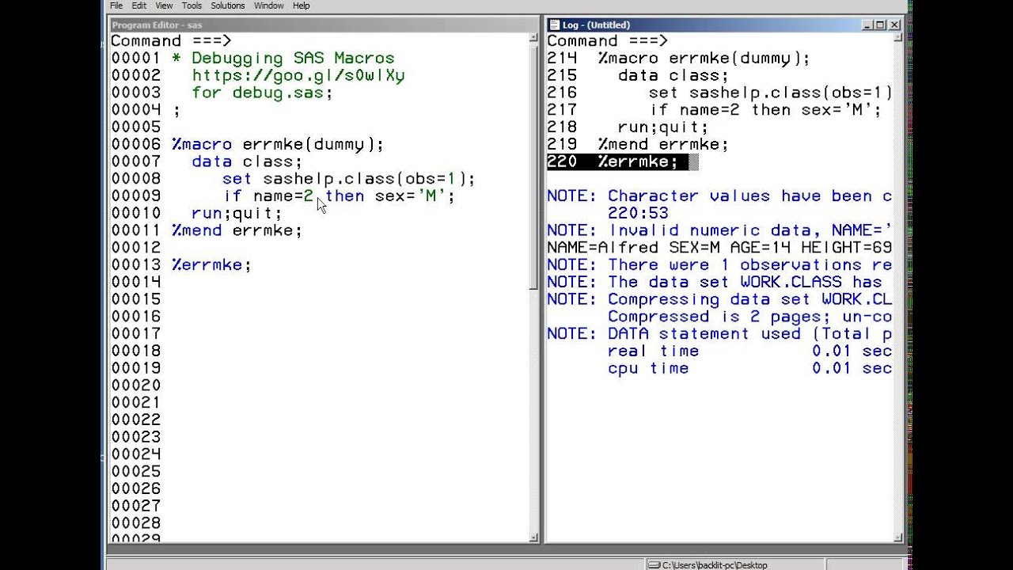Click 'NOTE: There were 1 observations' log note
This screenshot has height=570, width=1013.
(x=719, y=265)
